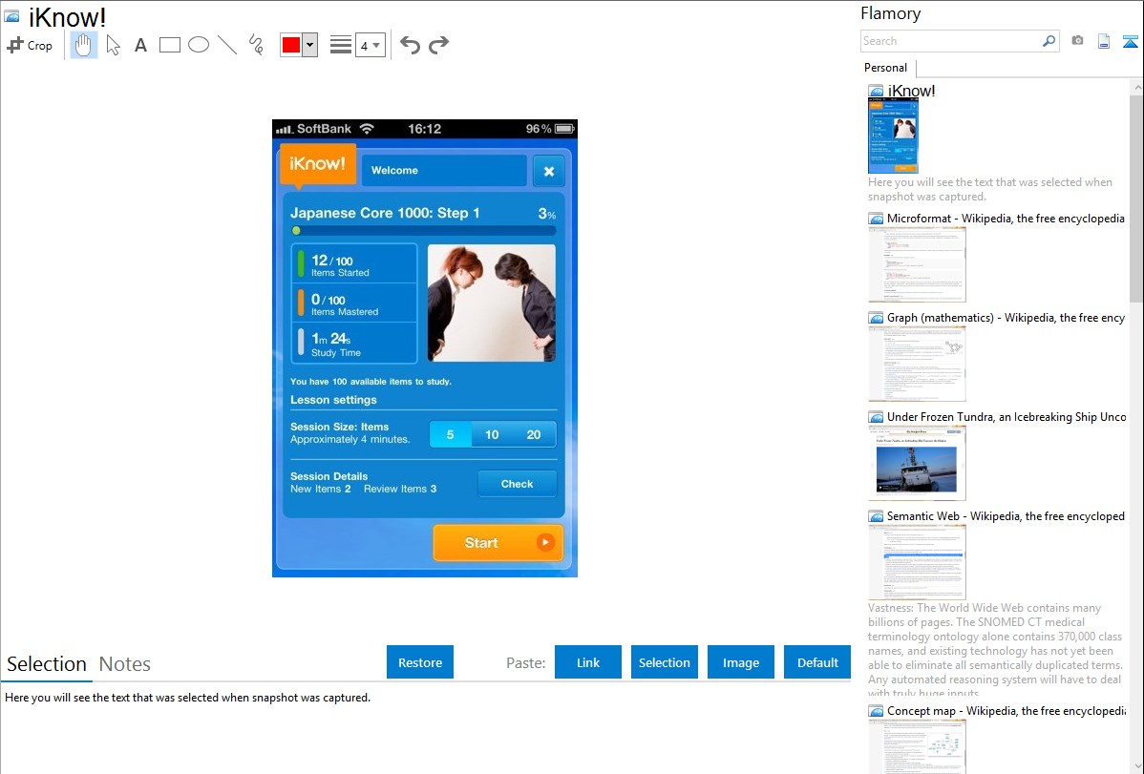
Task: Click the red color swatch
Action: tap(291, 45)
